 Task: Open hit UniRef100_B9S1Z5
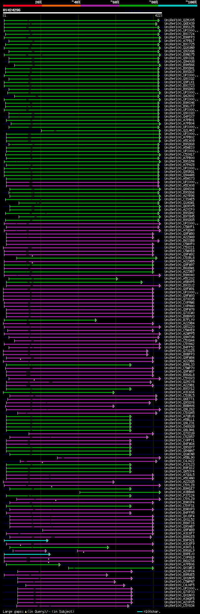179,27
